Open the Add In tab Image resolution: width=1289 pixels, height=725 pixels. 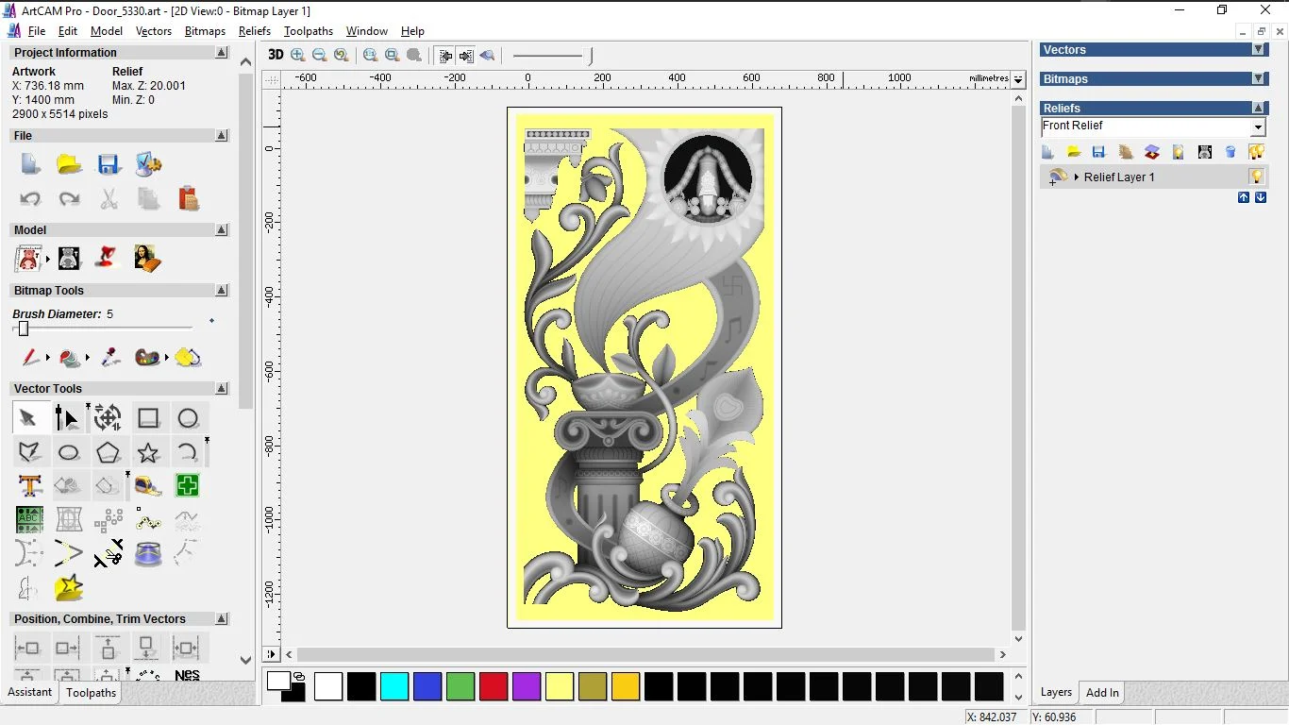[1102, 693]
